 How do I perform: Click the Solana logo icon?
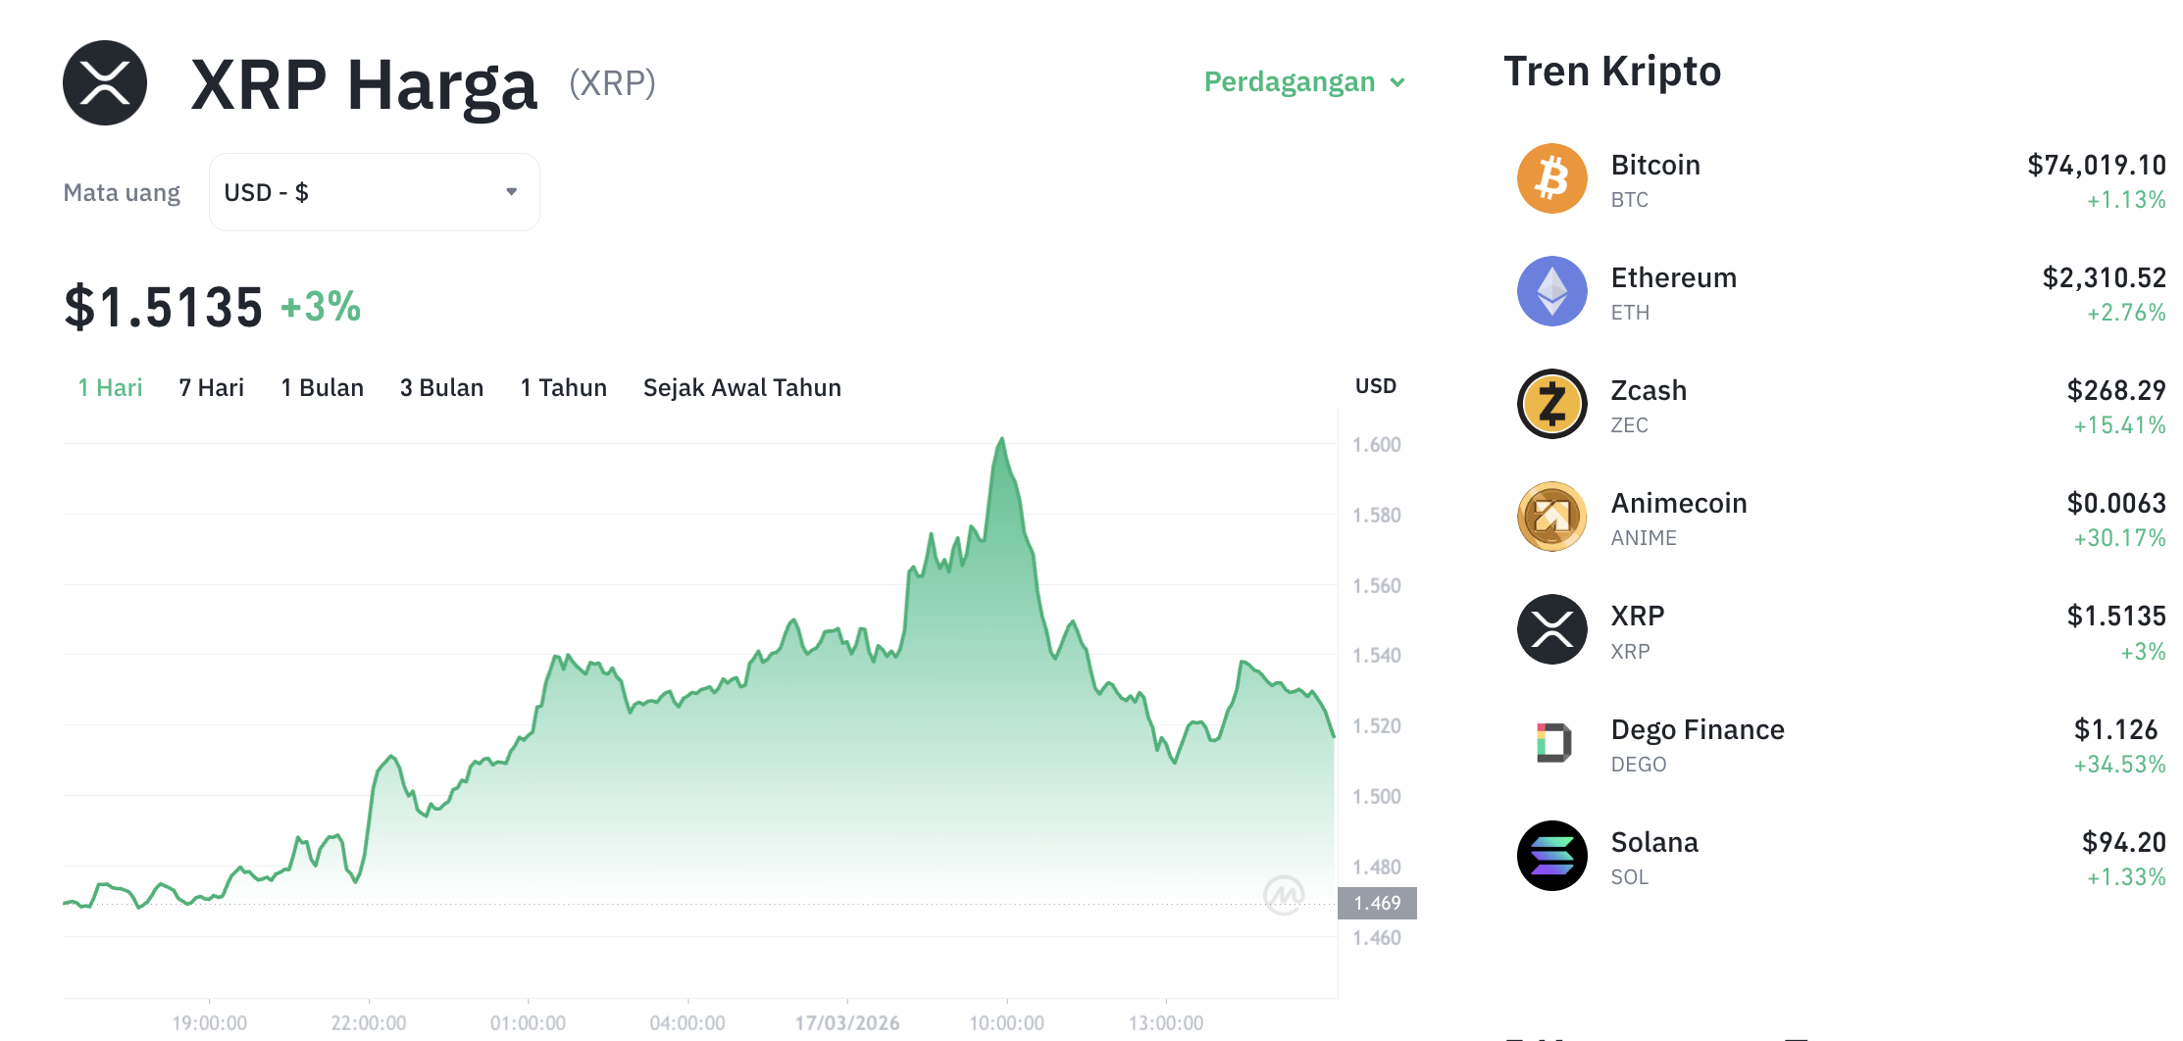tap(1552, 856)
